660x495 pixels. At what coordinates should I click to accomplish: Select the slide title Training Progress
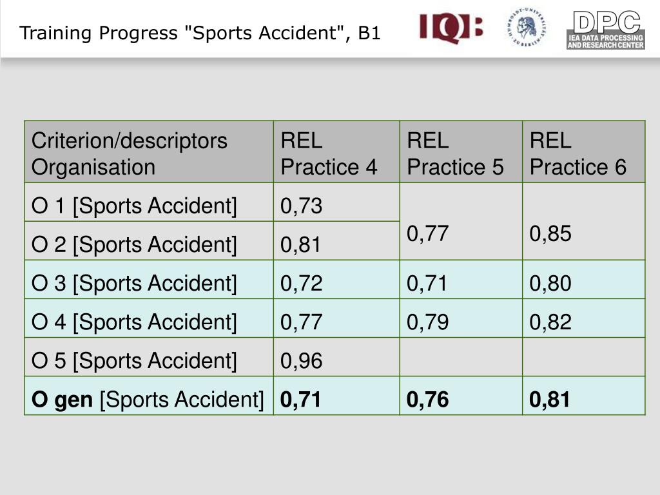pos(200,33)
